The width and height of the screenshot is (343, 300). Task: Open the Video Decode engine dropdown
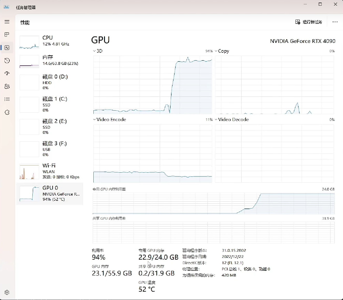tap(232, 120)
